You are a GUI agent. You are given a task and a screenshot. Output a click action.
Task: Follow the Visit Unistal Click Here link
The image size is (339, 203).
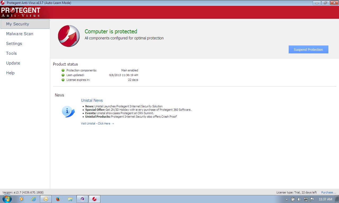coord(97,123)
